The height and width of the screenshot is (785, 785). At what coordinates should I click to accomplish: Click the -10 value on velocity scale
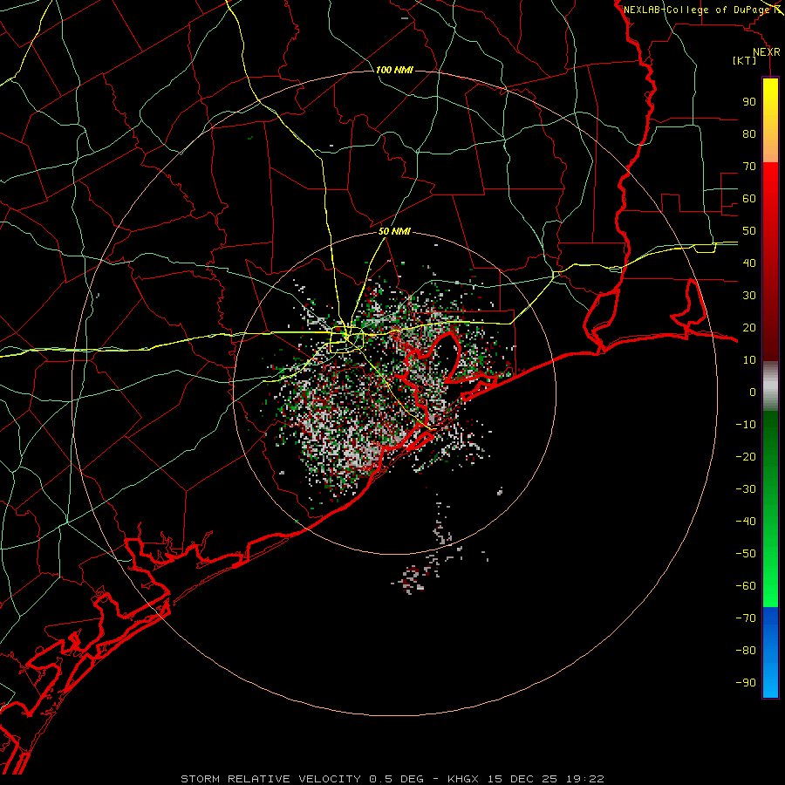746,425
